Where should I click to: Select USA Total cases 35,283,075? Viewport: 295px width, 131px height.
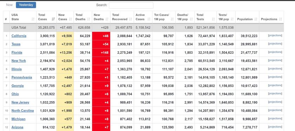46,28
